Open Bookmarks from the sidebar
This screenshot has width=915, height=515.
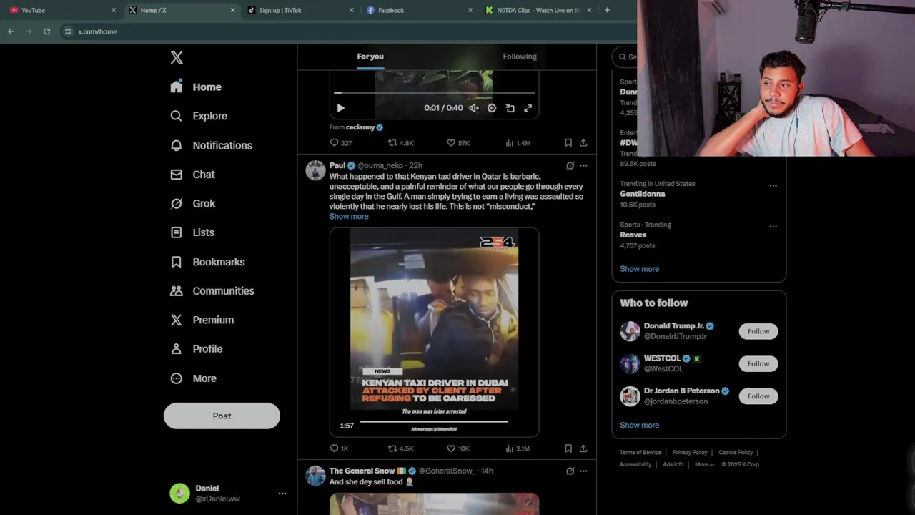[x=207, y=262]
